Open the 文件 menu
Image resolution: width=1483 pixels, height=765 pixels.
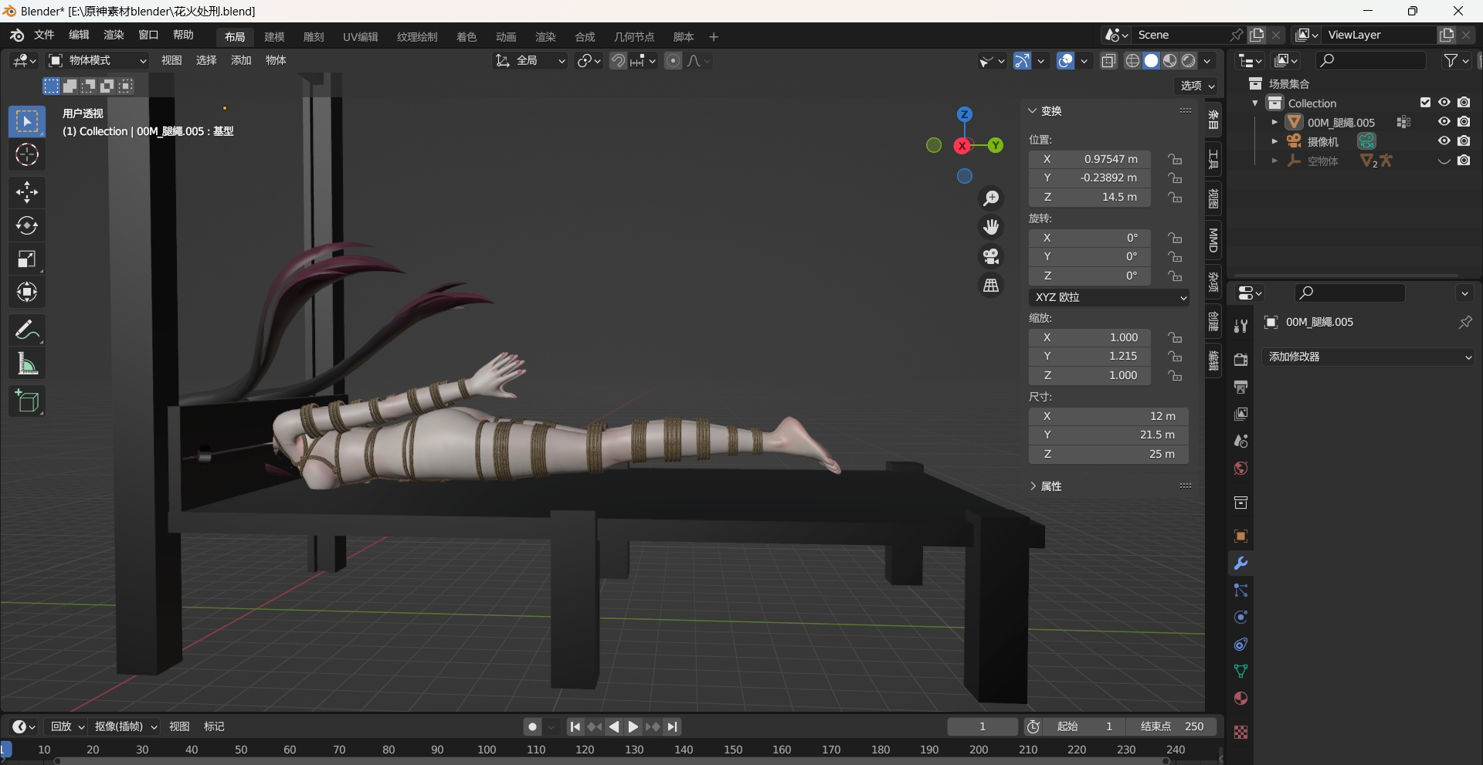44,35
